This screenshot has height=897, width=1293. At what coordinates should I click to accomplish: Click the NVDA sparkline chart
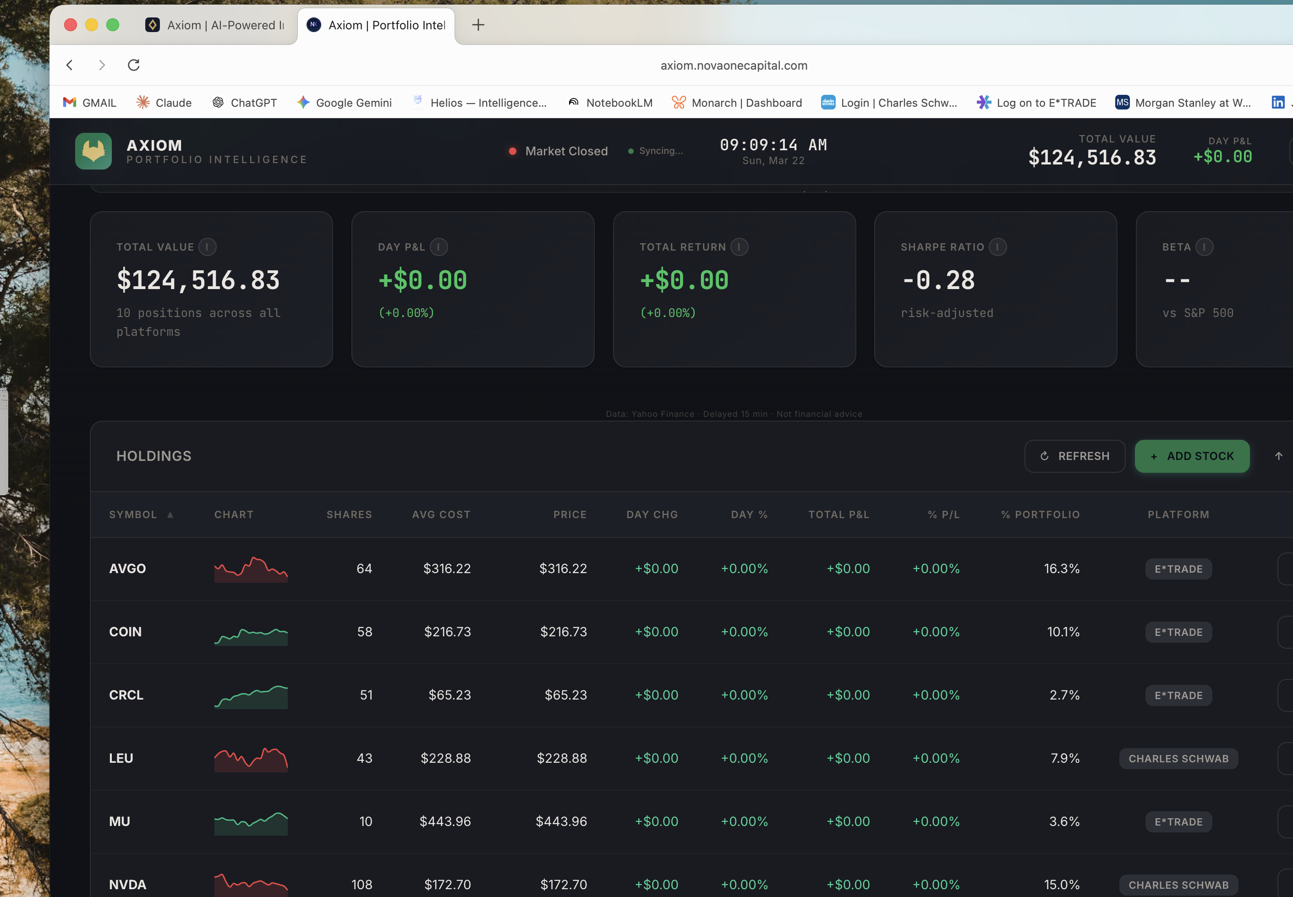(x=251, y=885)
